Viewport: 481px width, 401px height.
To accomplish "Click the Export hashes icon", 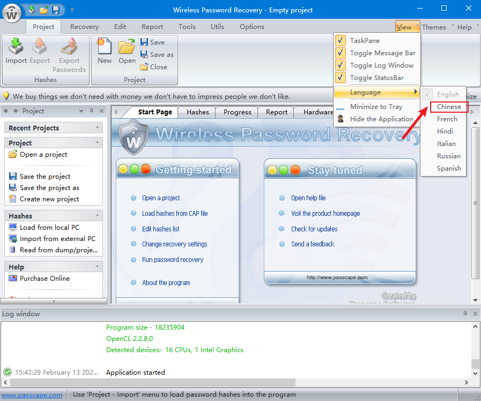I will [x=40, y=46].
